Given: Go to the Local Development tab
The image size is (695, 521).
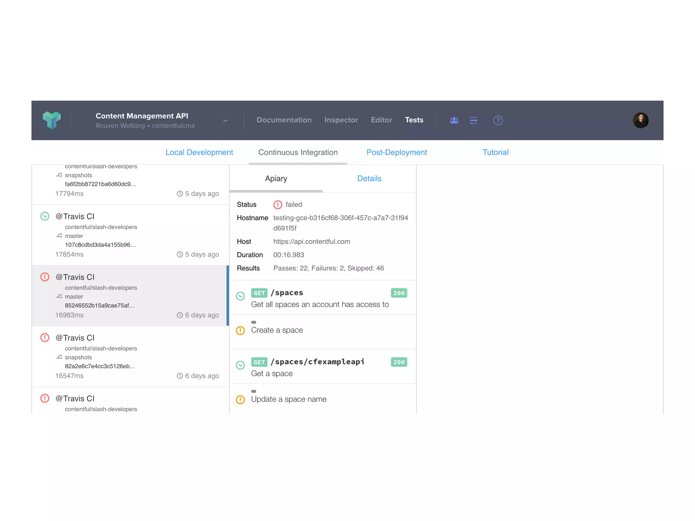Looking at the screenshot, I should coord(199,152).
